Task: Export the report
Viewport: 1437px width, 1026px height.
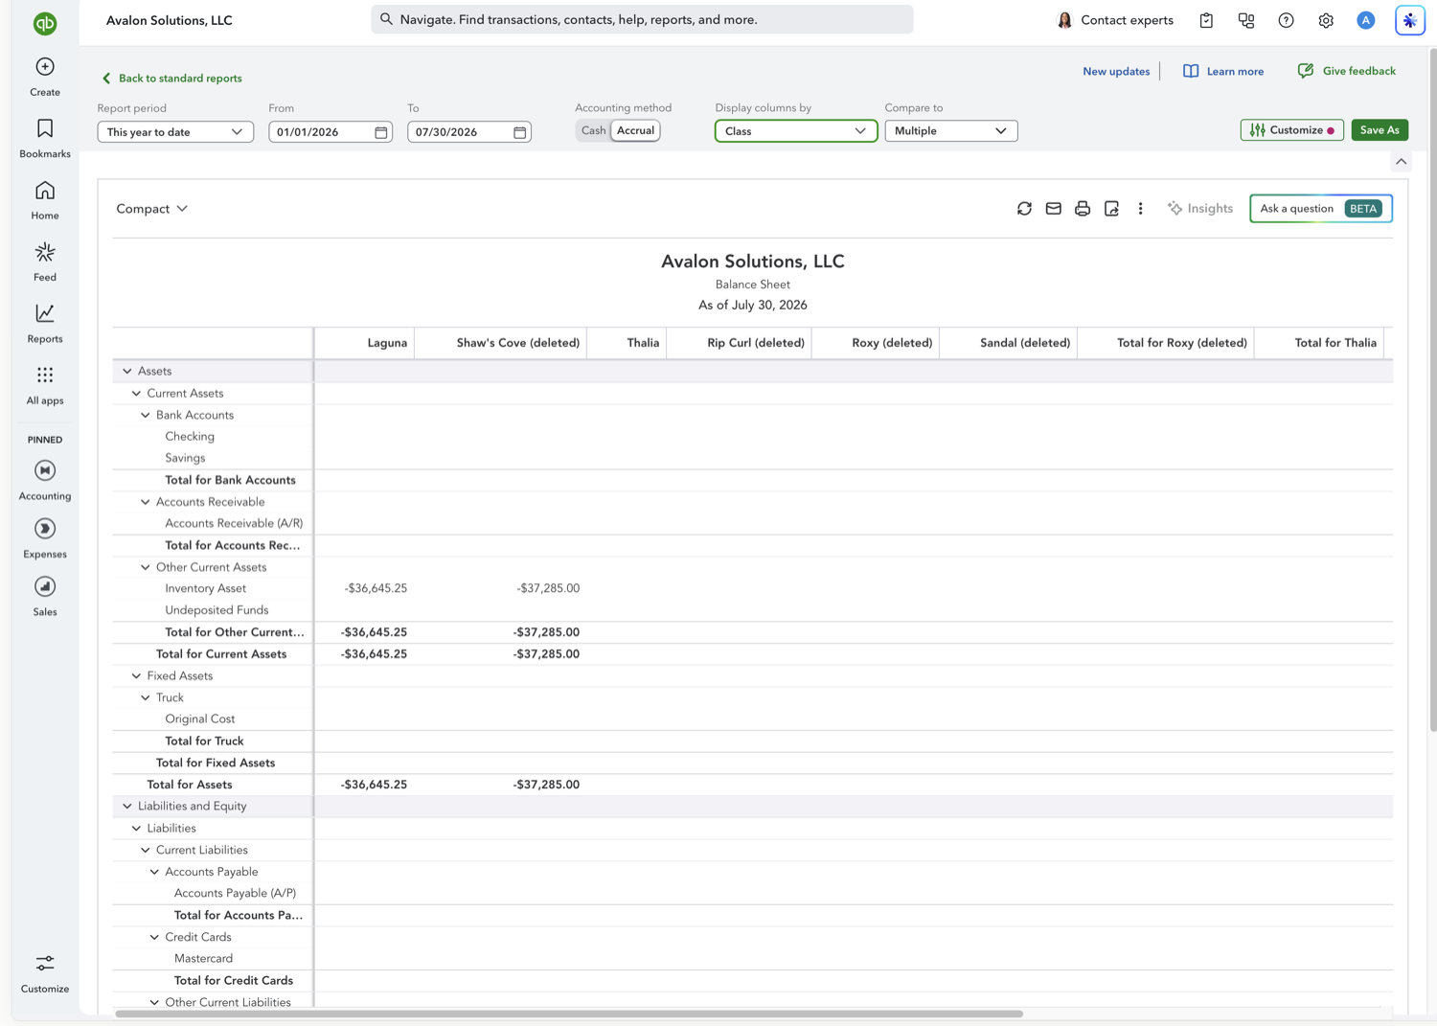Action: 1111,208
